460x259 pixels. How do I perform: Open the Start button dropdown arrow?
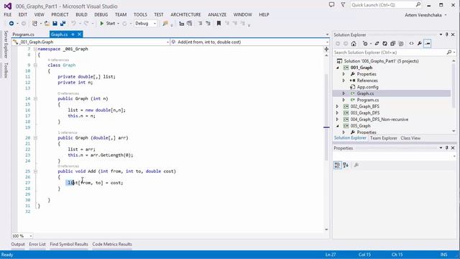(x=118, y=24)
